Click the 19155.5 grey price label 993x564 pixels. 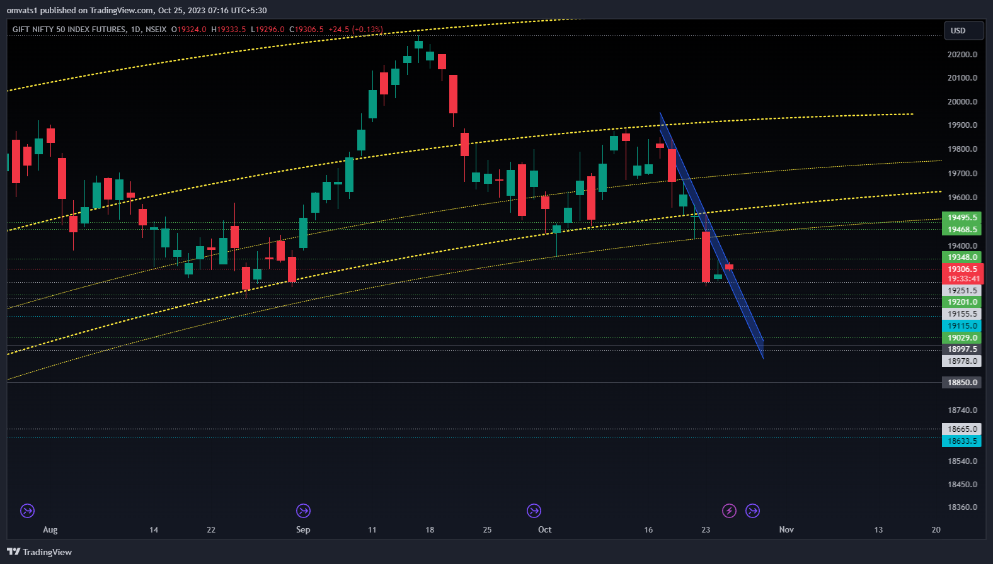coord(961,314)
